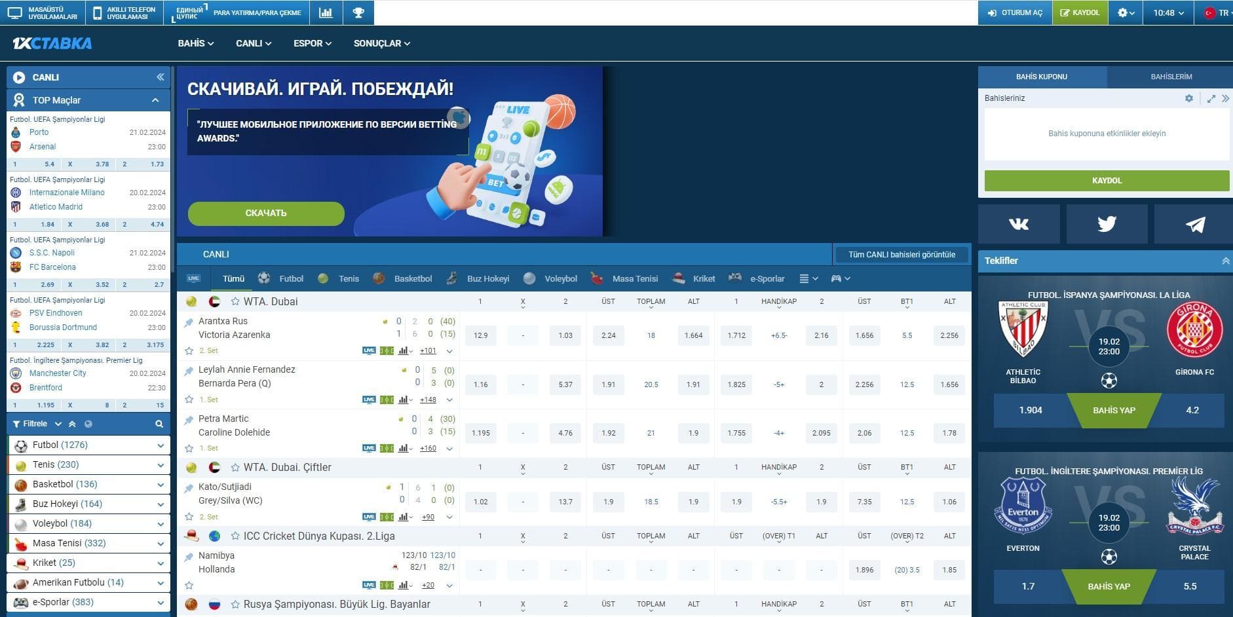This screenshot has width=1233, height=617.
Task: Click KAYDOL button in top bar
Action: (1080, 12)
